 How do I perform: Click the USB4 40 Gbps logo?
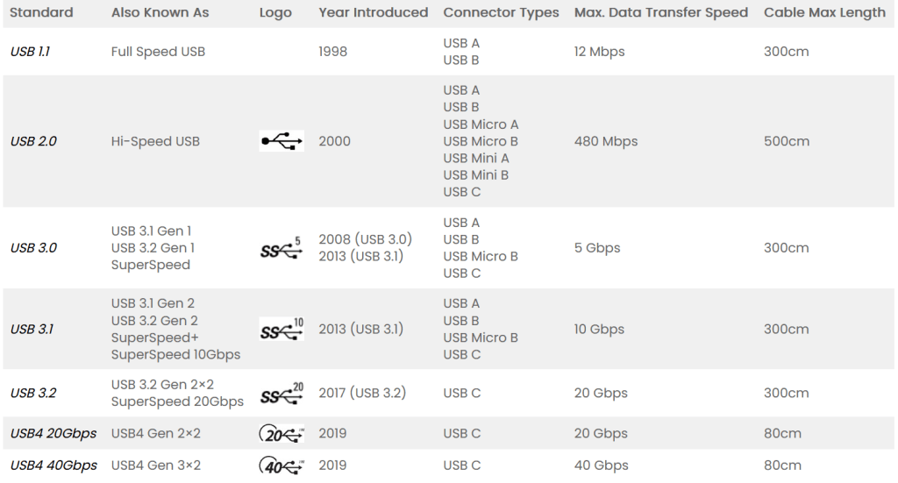(282, 465)
